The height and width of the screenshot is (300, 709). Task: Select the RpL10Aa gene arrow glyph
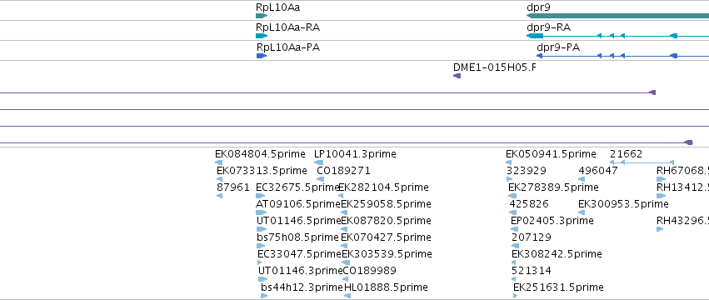pyautogui.click(x=262, y=16)
